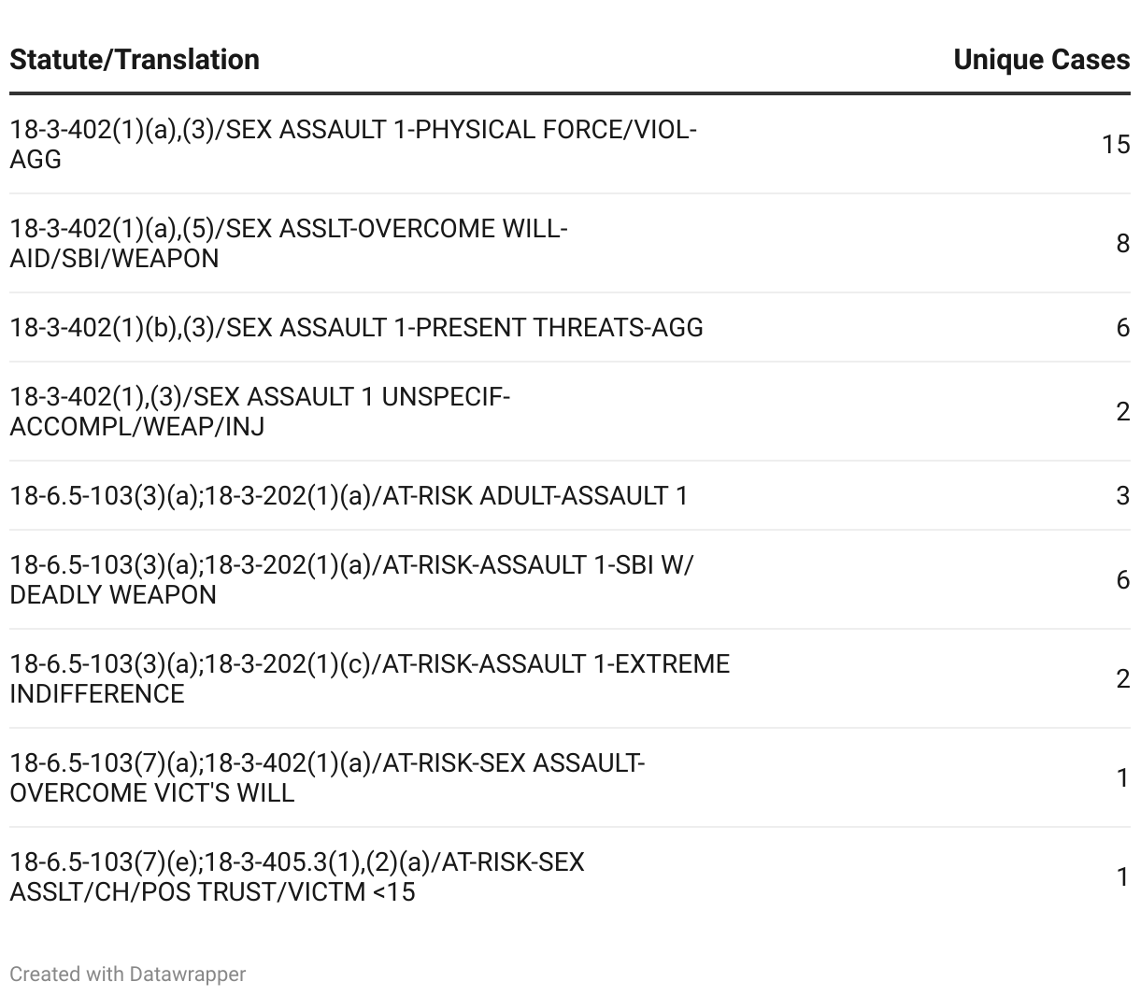Select the SEX ASSAULT 1-PHYSICAL FORCE/VIOL-AGG row
The width and height of the screenshot is (1140, 996).
pyautogui.click(x=353, y=144)
